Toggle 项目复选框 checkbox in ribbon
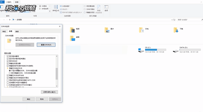 pyautogui.click(x=85, y=6)
